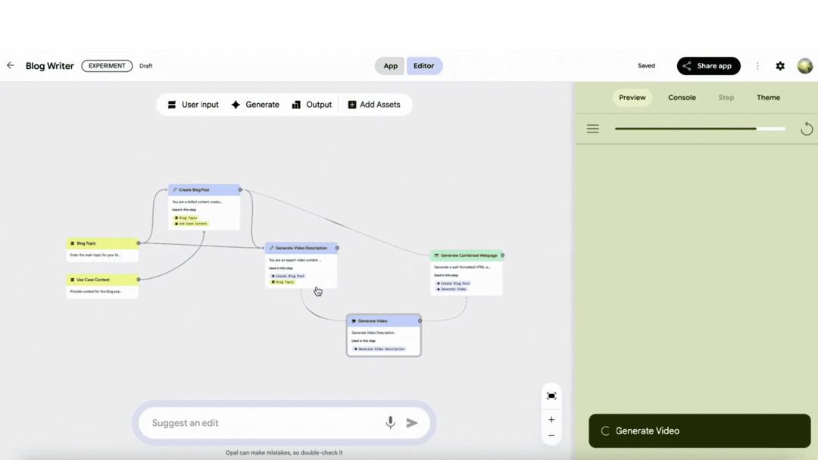The width and height of the screenshot is (818, 460).
Task: Click the Draft status label
Action: click(x=145, y=66)
